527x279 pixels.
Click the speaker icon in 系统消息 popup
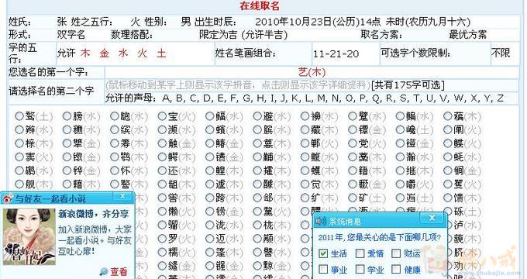321,221
